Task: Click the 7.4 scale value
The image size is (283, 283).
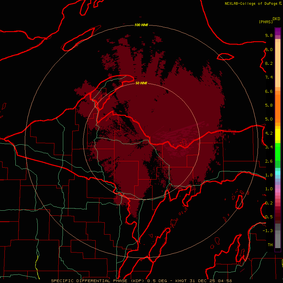Action: coord(269,77)
